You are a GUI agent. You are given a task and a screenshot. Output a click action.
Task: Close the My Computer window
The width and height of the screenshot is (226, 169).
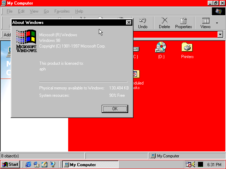point(222,3)
